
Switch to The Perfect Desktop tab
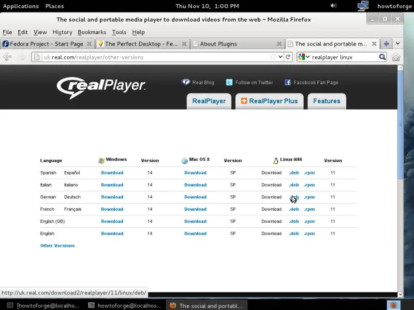click(142, 44)
